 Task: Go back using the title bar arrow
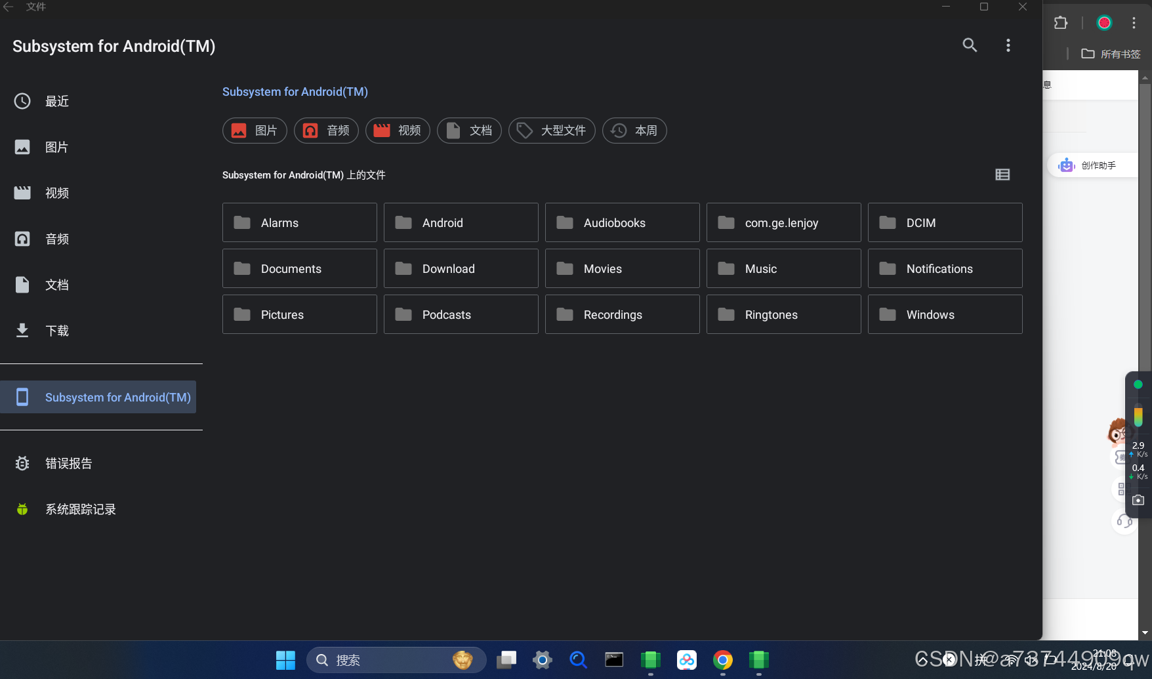tap(9, 7)
